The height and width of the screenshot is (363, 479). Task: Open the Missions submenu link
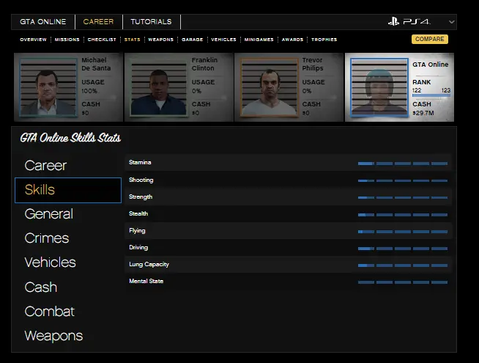[66, 40]
